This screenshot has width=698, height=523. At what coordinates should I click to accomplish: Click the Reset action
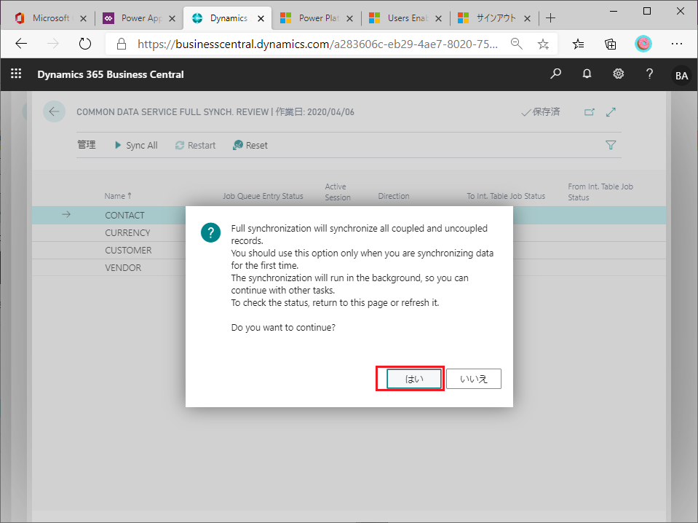tap(250, 145)
